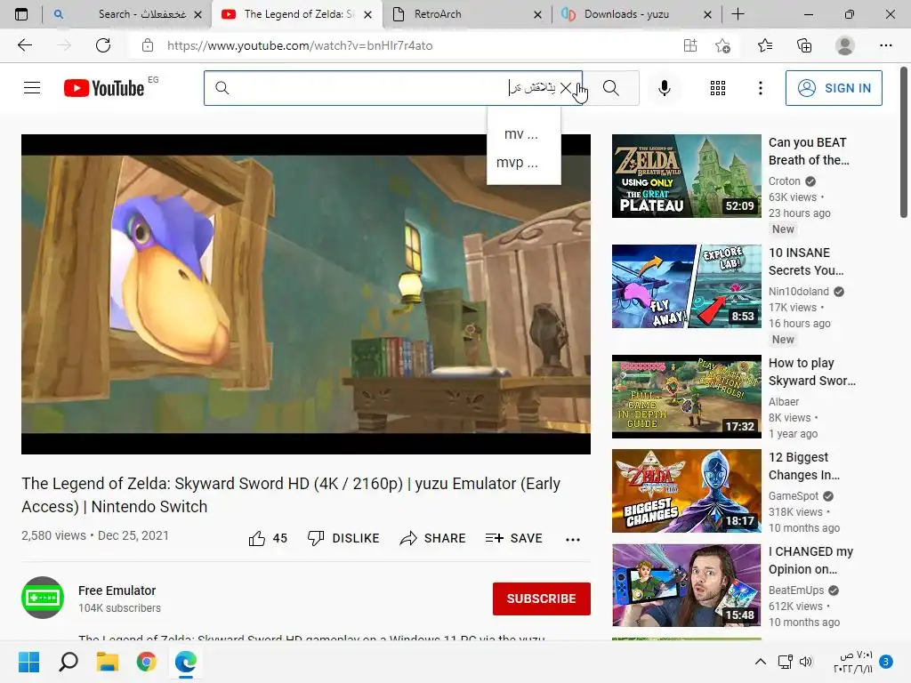Open GameSpot channel name
The image size is (911, 683).
[793, 496]
